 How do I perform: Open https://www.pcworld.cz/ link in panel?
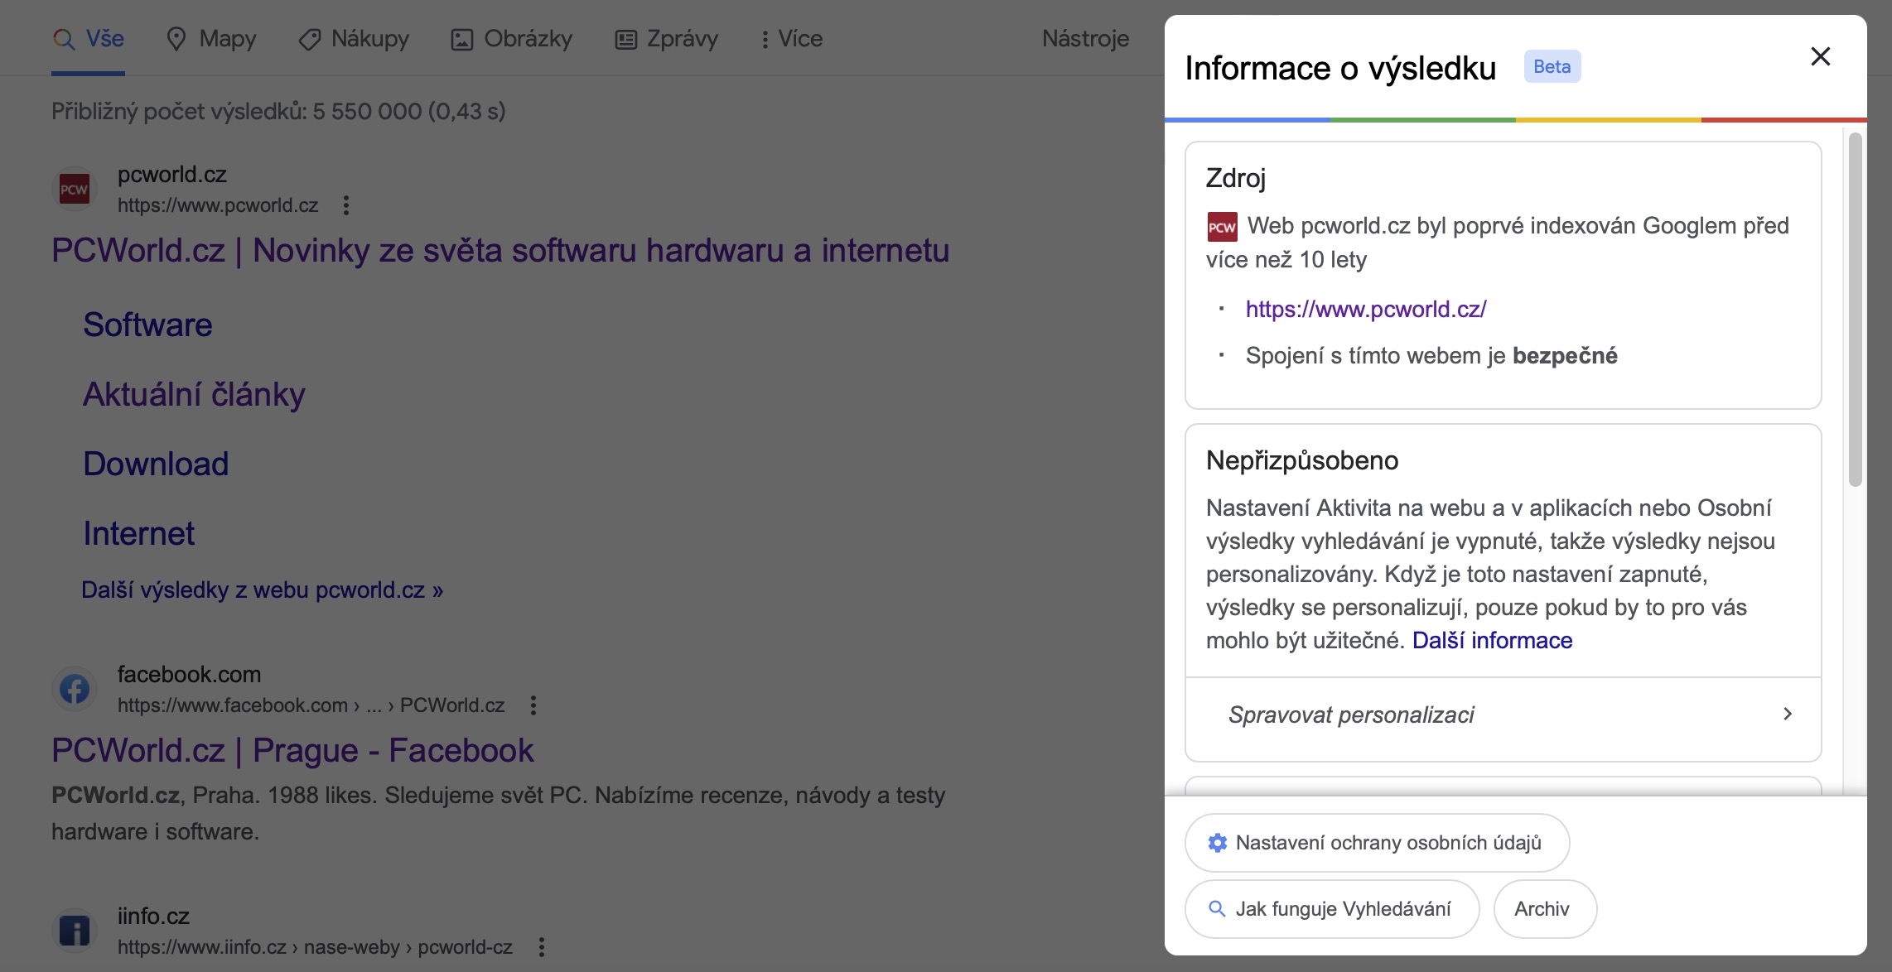tap(1366, 310)
